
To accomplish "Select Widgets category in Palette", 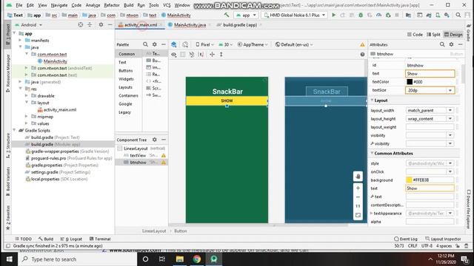I will point(126,79).
